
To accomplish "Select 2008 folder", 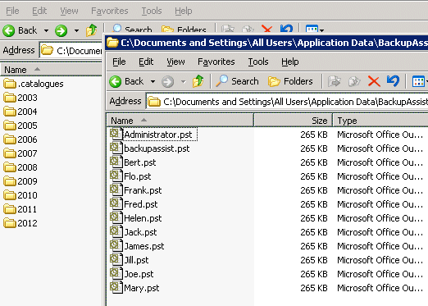I will click(x=20, y=167).
